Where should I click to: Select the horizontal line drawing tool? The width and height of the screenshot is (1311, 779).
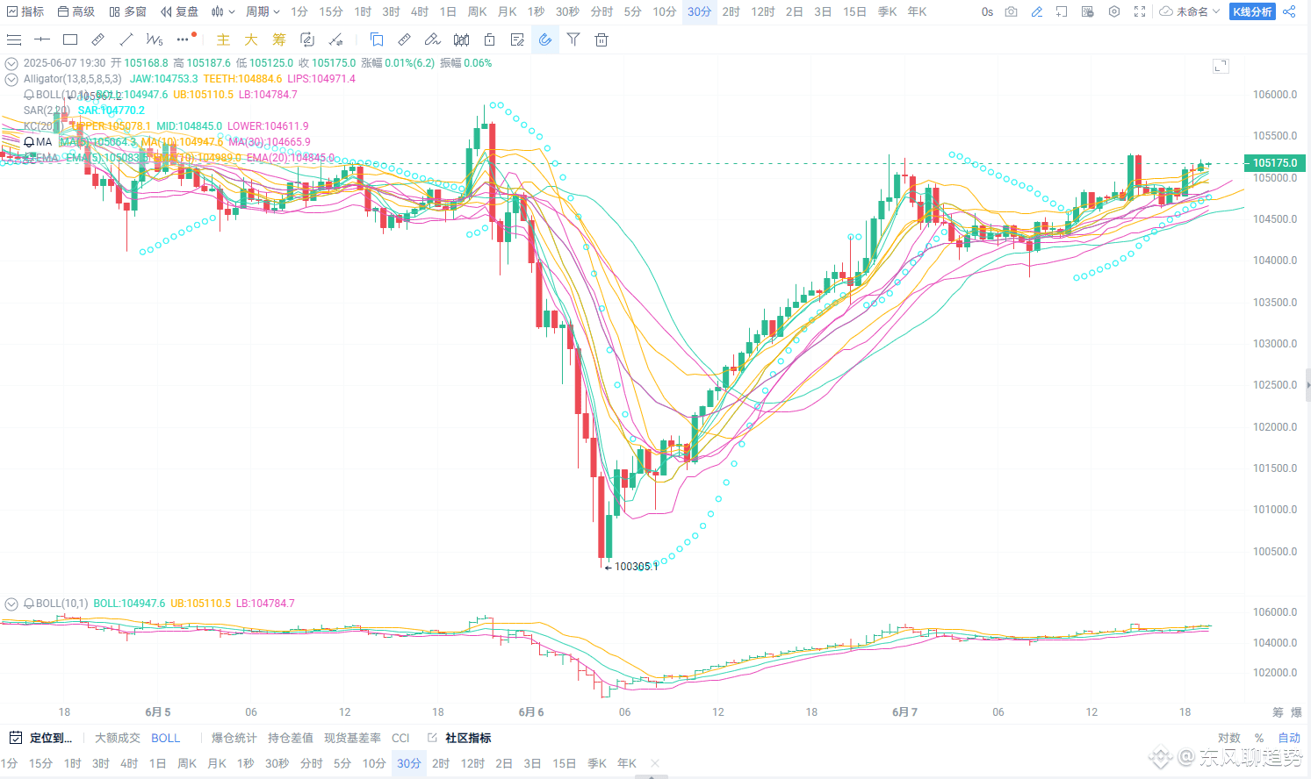pyautogui.click(x=42, y=39)
